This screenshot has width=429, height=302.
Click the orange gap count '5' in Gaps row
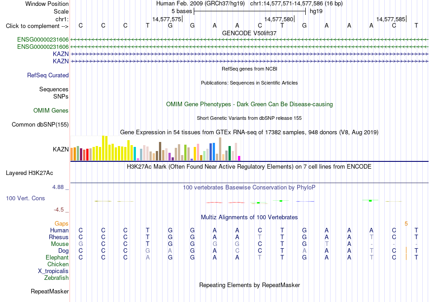(406, 224)
